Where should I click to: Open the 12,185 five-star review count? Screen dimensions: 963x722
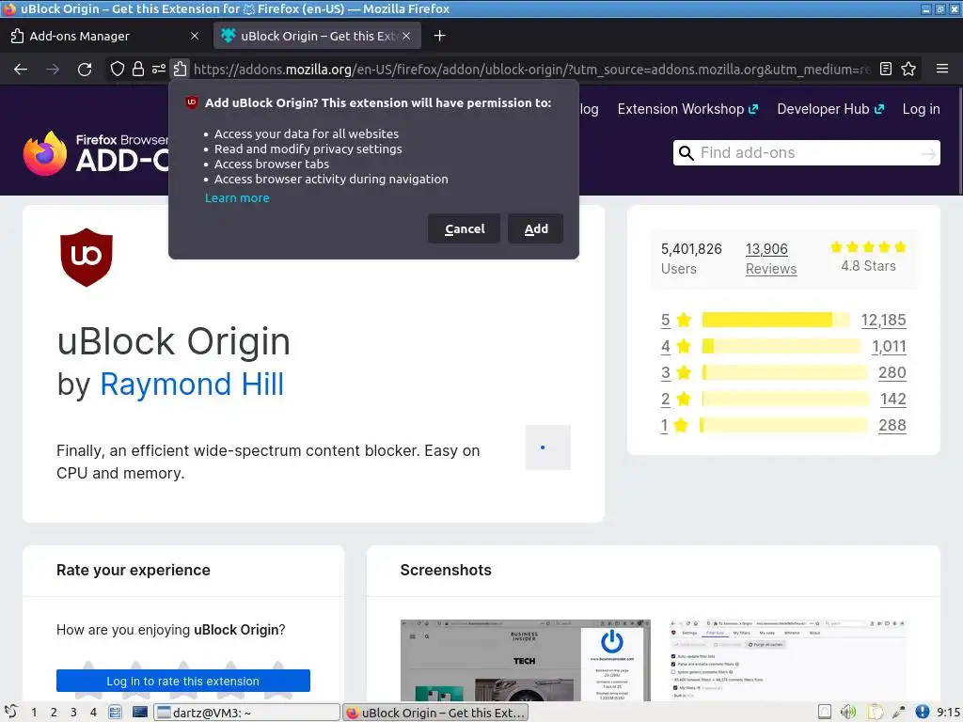point(883,320)
